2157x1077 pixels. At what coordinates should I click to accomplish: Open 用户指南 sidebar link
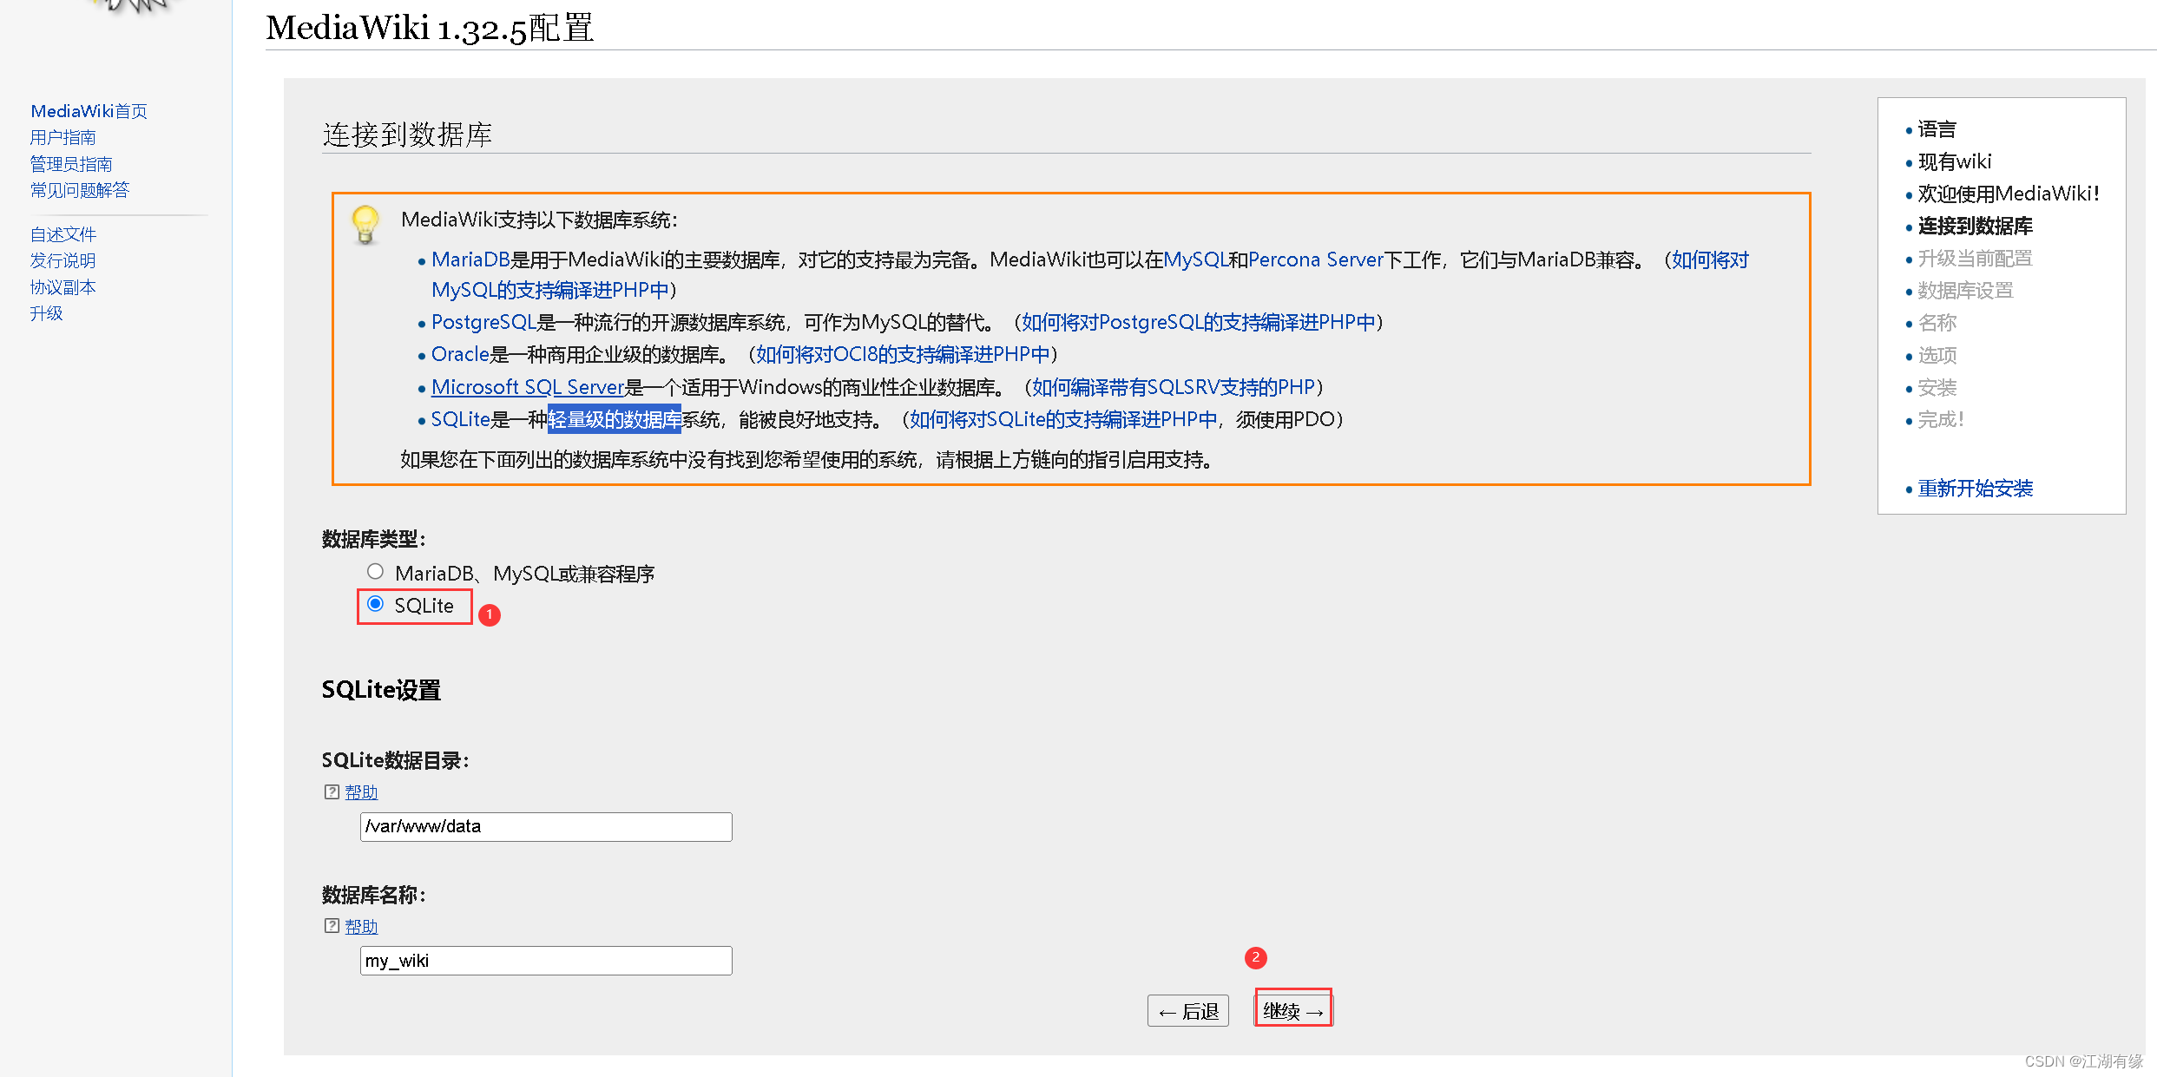pos(62,137)
